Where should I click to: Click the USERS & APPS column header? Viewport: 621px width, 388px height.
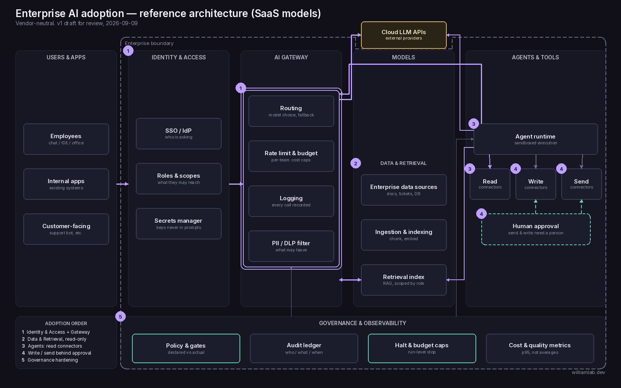click(66, 57)
